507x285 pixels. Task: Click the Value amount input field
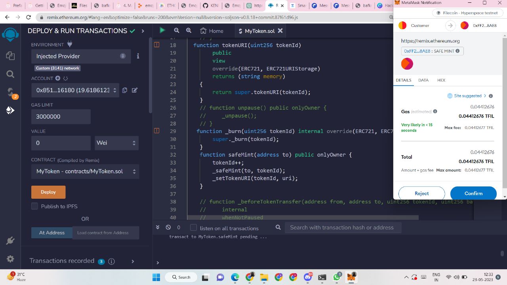61,143
